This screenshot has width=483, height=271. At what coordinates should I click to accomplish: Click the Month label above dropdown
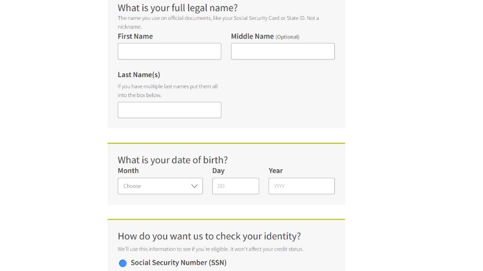tap(128, 170)
